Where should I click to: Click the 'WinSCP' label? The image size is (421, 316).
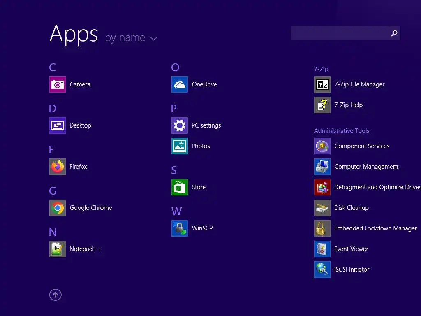tap(202, 228)
